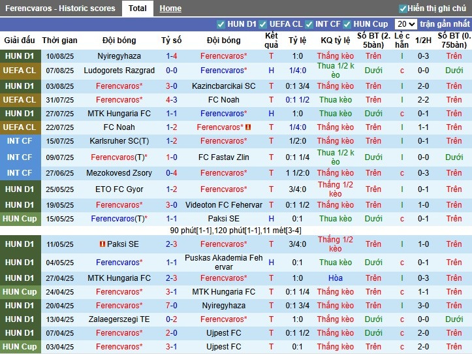The width and height of the screenshot is (472, 354).
Task: Toggle the HUN D1 league checkbox
Action: pos(221,24)
